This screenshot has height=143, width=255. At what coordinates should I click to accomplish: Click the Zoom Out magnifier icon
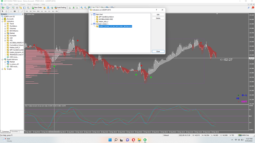85,7
